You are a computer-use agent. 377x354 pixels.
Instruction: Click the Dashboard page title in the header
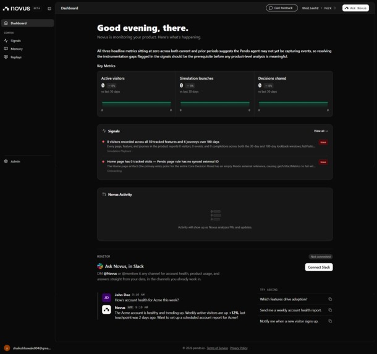[x=69, y=8]
